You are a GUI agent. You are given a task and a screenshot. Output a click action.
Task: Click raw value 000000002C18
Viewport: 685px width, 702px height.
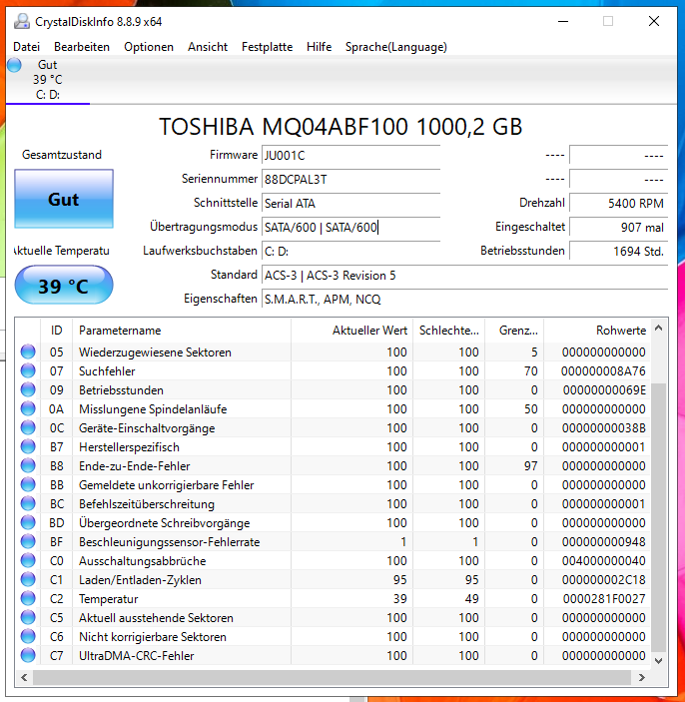(x=603, y=580)
